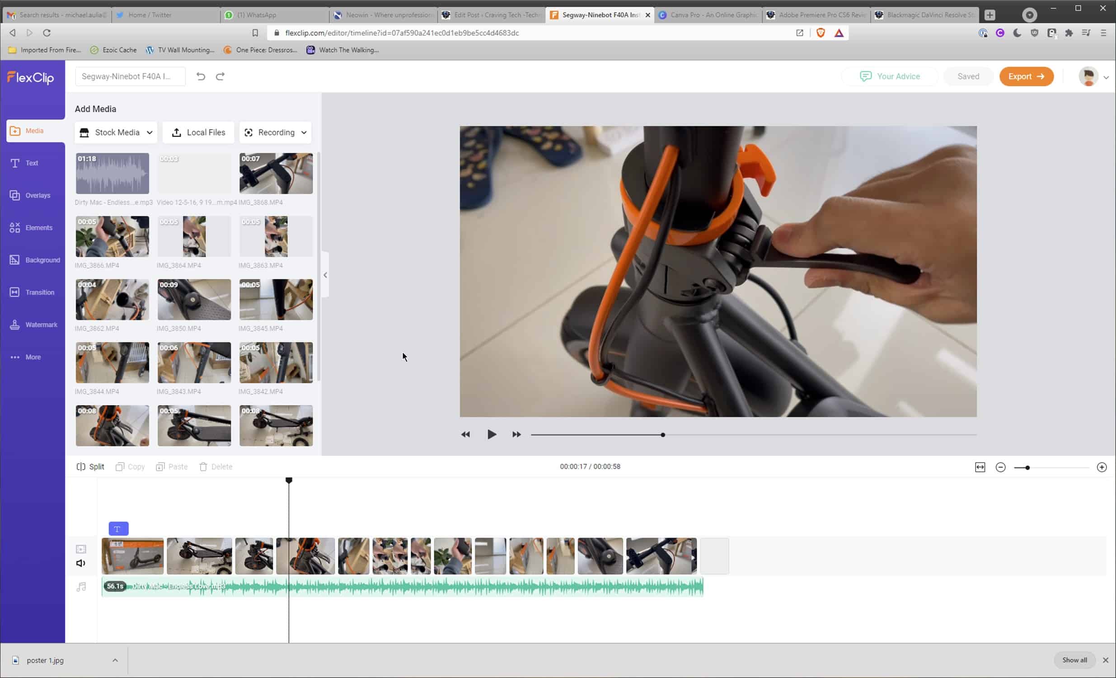1116x678 pixels.
Task: Click the music track note icon
Action: [81, 587]
